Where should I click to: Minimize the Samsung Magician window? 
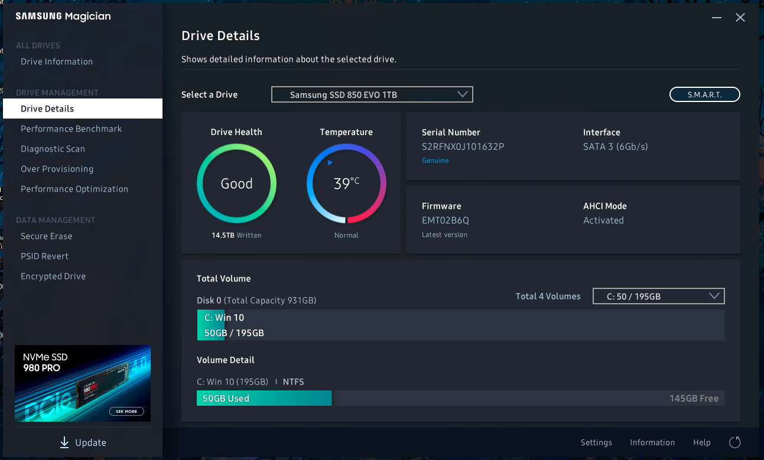click(x=717, y=18)
